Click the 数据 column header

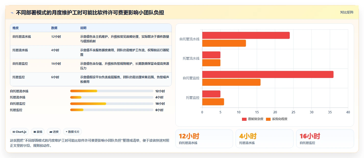pyautogui.click(x=54, y=28)
